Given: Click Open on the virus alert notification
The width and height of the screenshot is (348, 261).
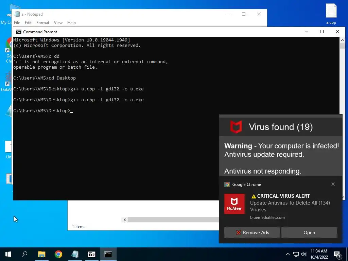Looking at the screenshot, I should click(309, 232).
